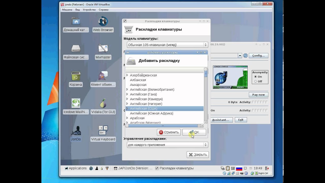Open the Управление раскладками dropdown
The height and width of the screenshot is (183, 325).
pos(167,145)
